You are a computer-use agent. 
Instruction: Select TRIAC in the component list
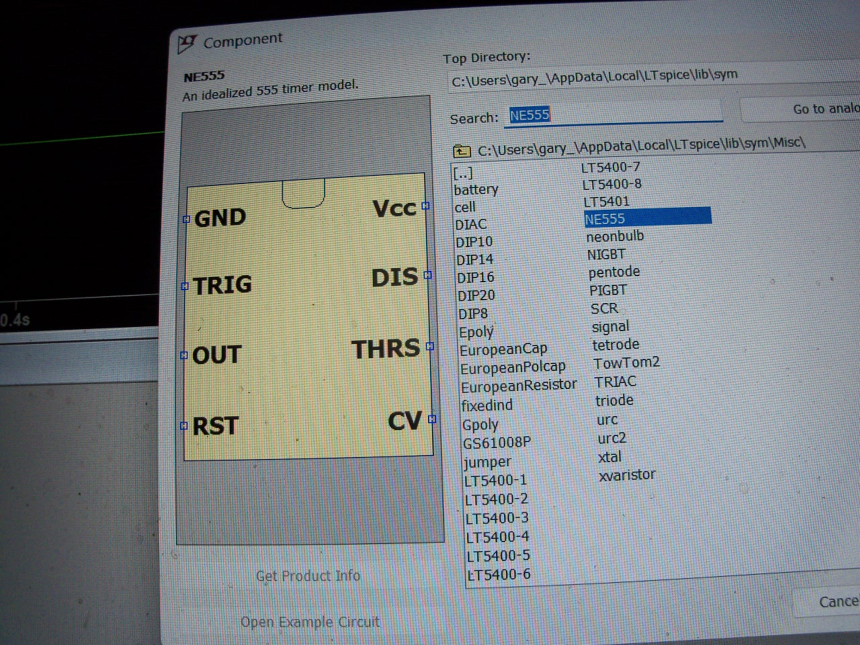[615, 382]
